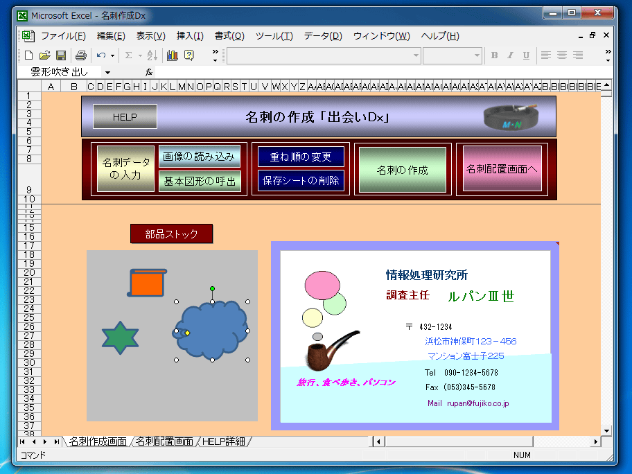
Task: Expand the formatting toolbar options chevron
Action: (608, 55)
